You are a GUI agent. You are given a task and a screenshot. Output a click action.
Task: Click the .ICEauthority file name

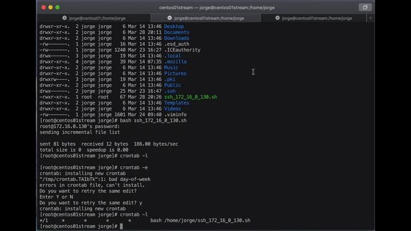[182, 50]
